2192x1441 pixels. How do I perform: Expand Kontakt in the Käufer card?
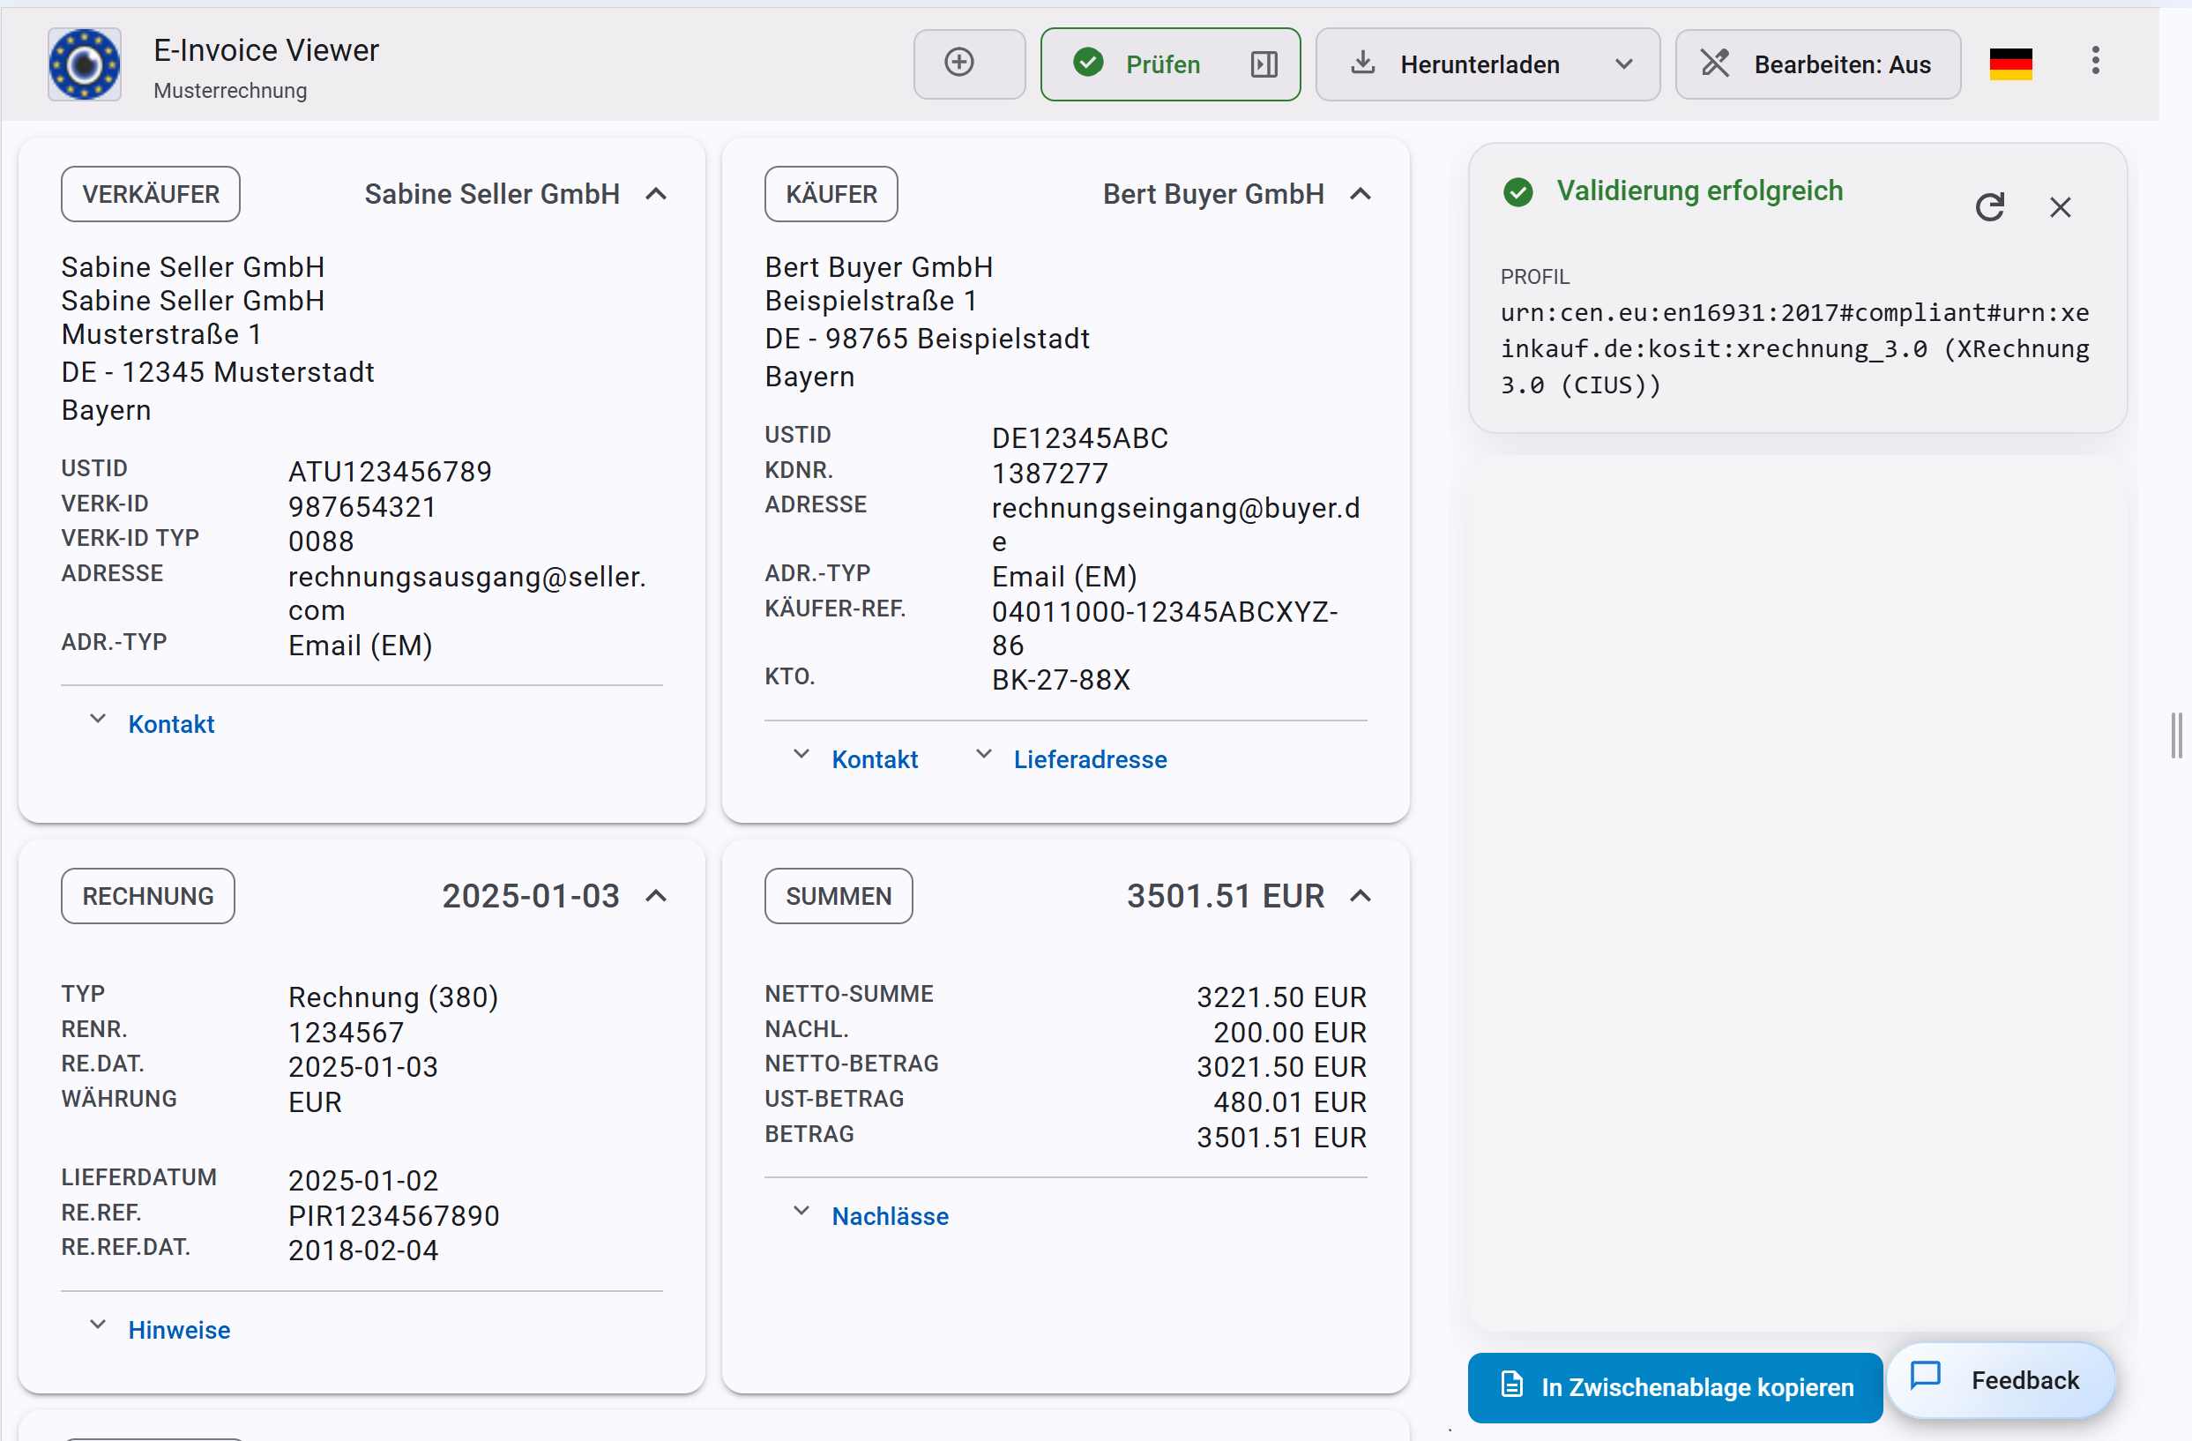coord(855,759)
